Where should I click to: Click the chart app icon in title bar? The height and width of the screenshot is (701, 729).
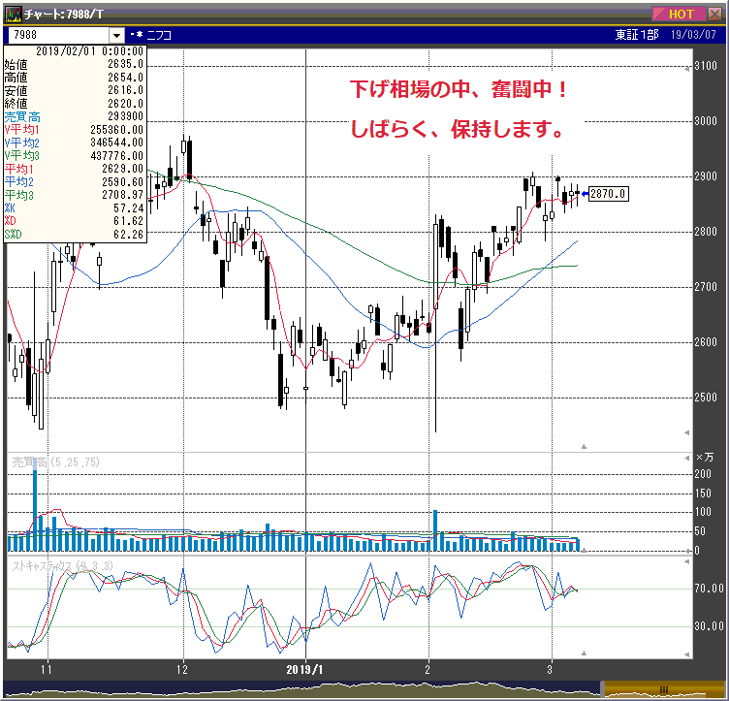tap(13, 13)
